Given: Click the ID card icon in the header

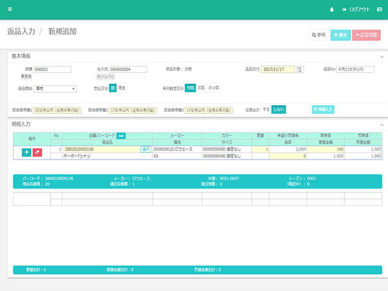Looking at the screenshot, I should (x=379, y=10).
